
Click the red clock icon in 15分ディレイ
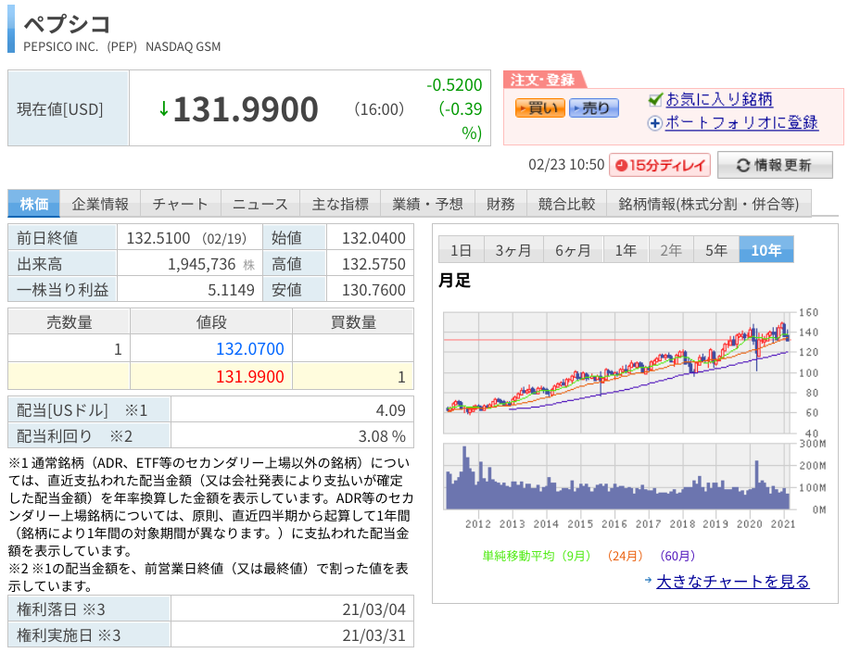(x=621, y=166)
